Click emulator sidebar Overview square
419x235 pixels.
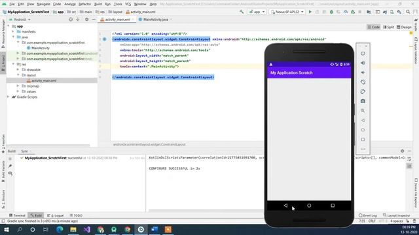tap(363, 139)
